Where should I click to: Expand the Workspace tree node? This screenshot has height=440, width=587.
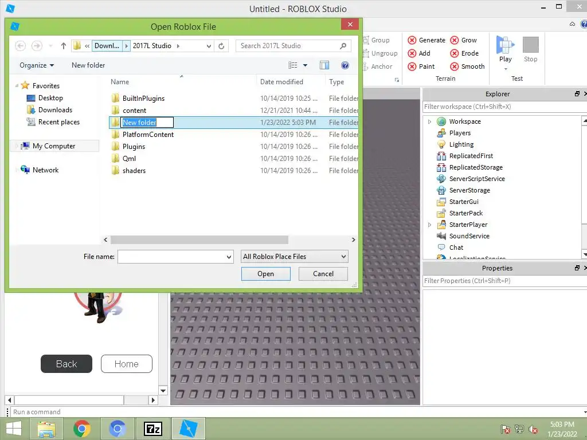429,121
